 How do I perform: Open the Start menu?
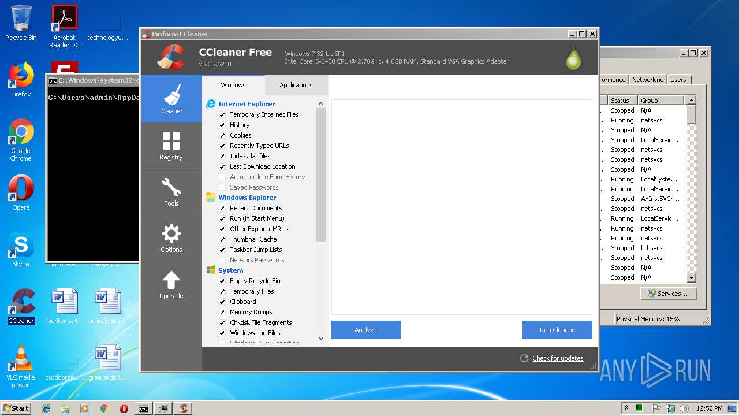coord(16,408)
